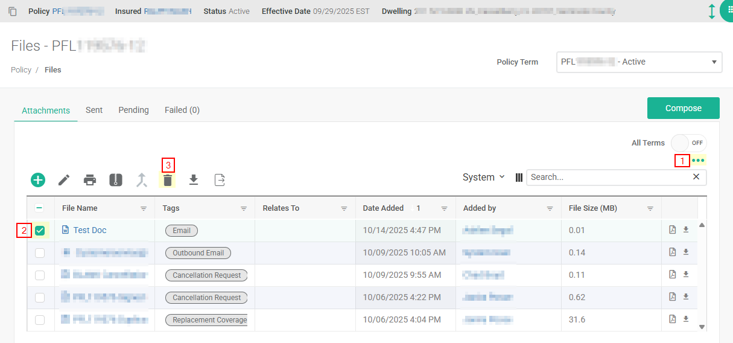This screenshot has width=733, height=343.
Task: Switch to the Pending tab
Action: click(x=133, y=110)
